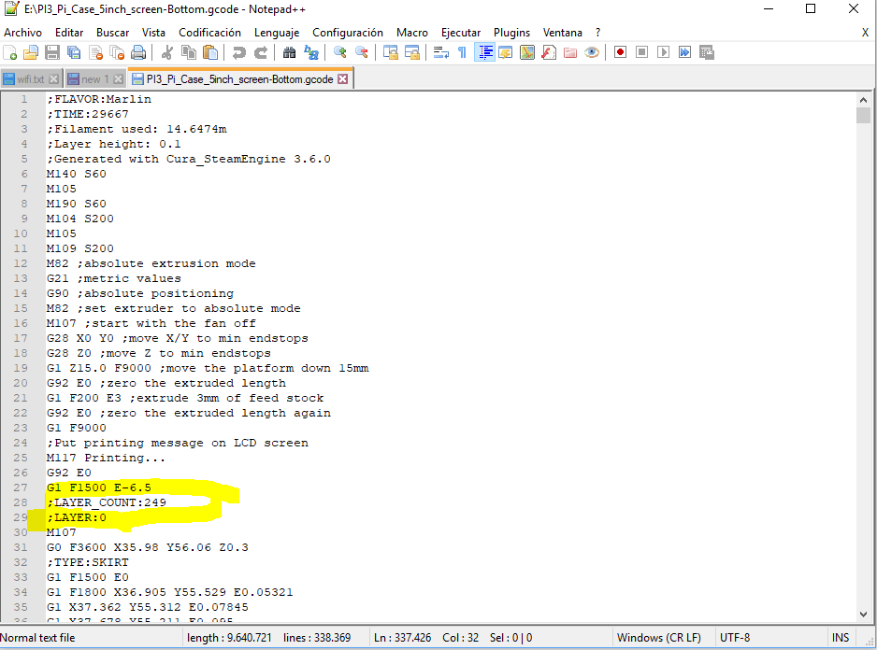The image size is (877, 650).
Task: Click the Cut scissors icon
Action: (166, 53)
